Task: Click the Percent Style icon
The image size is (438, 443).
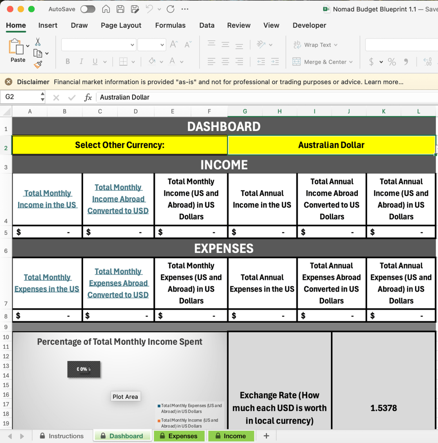Action: pyautogui.click(x=391, y=62)
